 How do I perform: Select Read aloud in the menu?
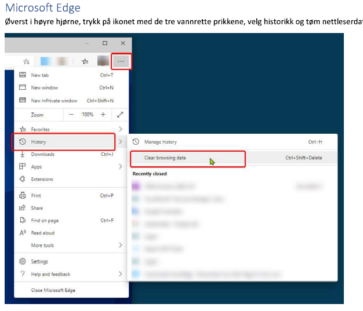tap(71, 233)
